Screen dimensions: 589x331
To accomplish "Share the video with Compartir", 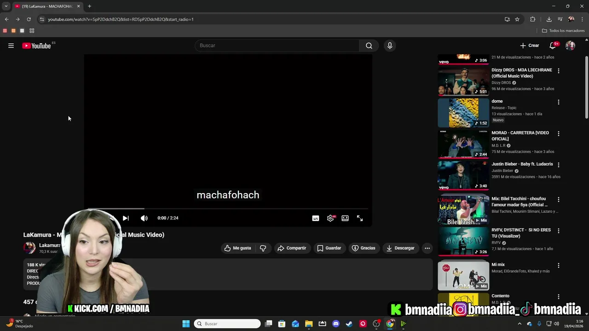I will click(x=292, y=248).
